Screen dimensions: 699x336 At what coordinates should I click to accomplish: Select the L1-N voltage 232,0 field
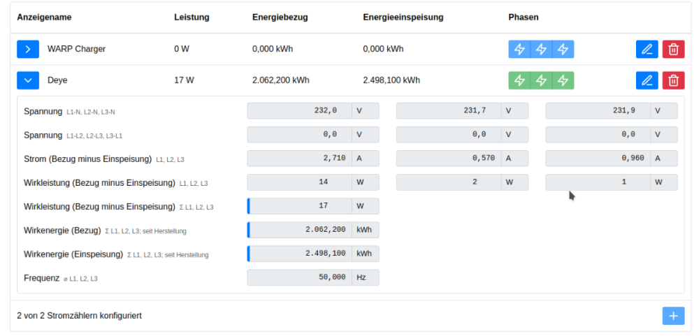pos(300,111)
